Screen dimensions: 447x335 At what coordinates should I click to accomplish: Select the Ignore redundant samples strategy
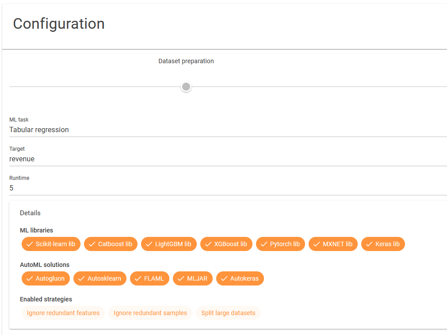click(x=150, y=313)
